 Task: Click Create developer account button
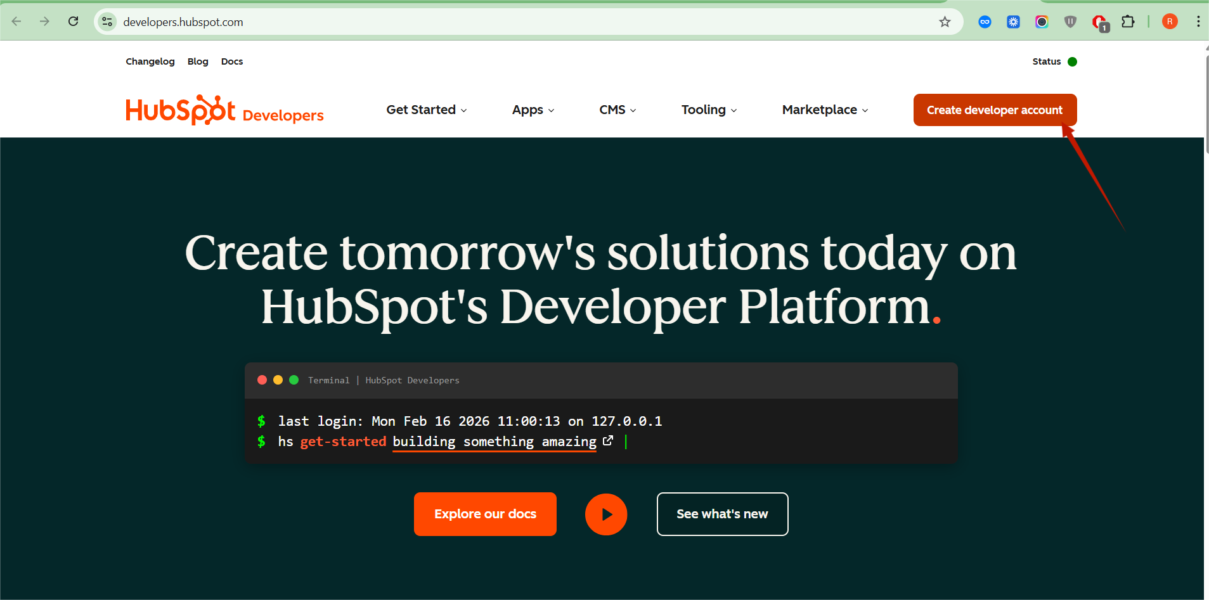point(994,110)
